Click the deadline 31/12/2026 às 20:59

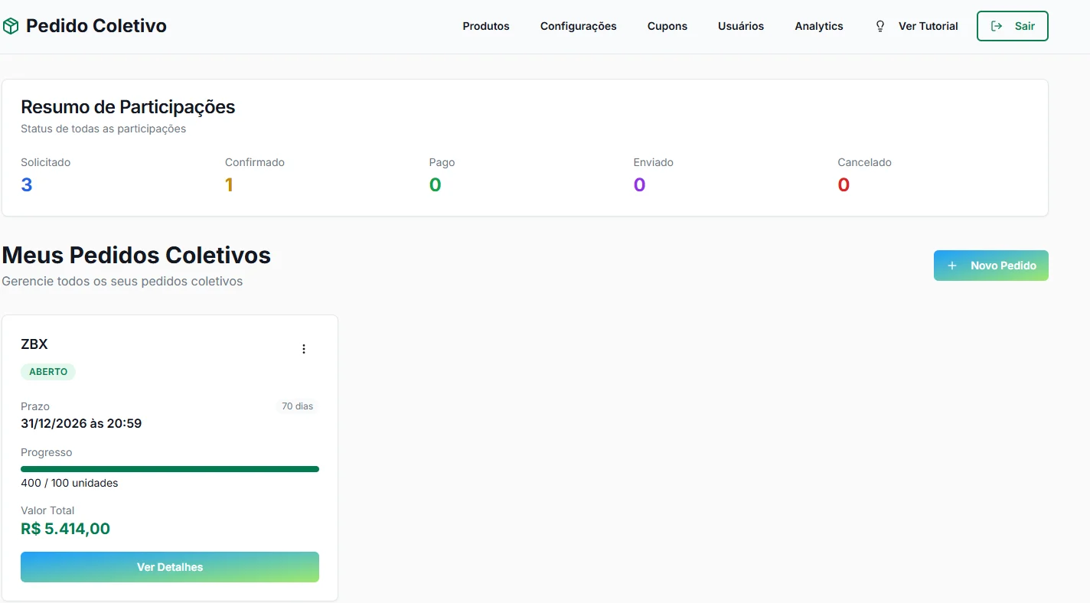pyautogui.click(x=81, y=423)
